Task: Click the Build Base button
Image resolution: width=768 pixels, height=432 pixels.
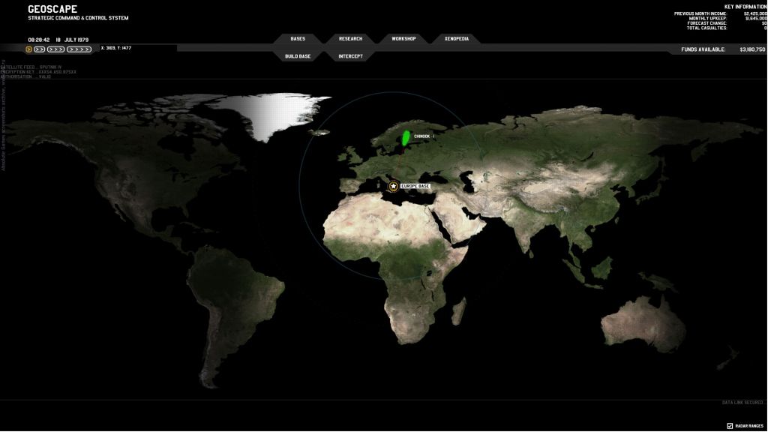Action: [298, 56]
